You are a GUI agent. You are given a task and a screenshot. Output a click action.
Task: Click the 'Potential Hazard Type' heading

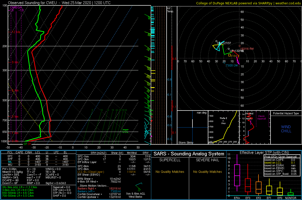click(286, 114)
